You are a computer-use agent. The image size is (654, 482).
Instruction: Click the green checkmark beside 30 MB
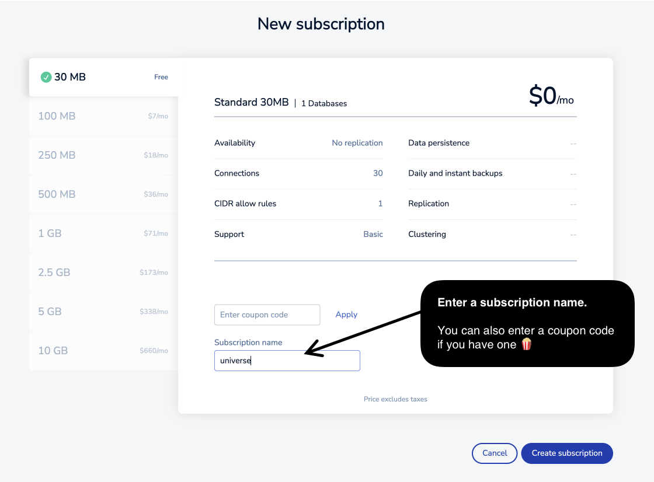click(x=46, y=77)
